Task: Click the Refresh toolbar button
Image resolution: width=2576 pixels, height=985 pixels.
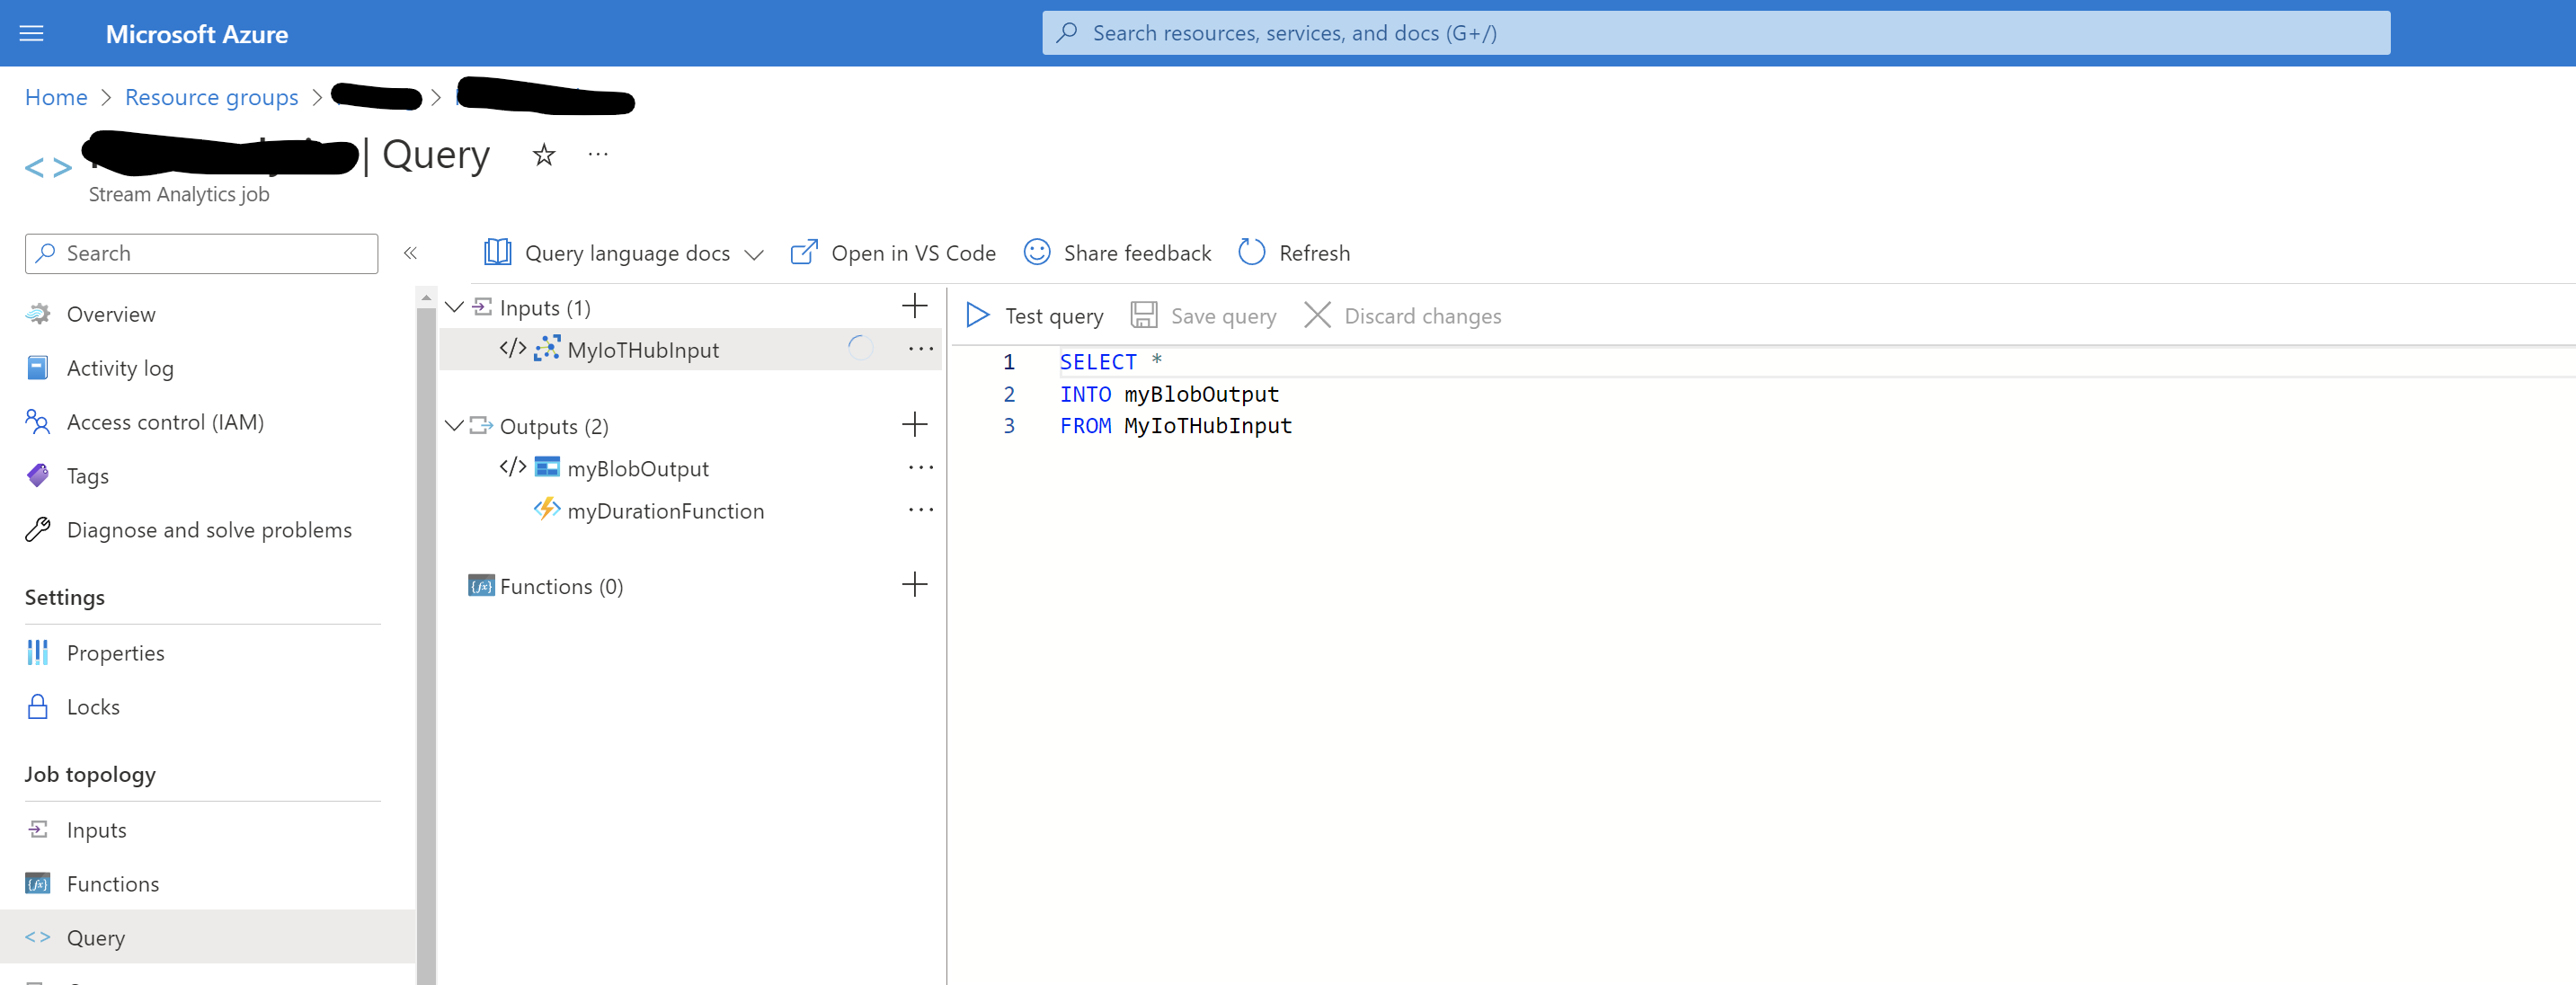Action: (x=1294, y=253)
